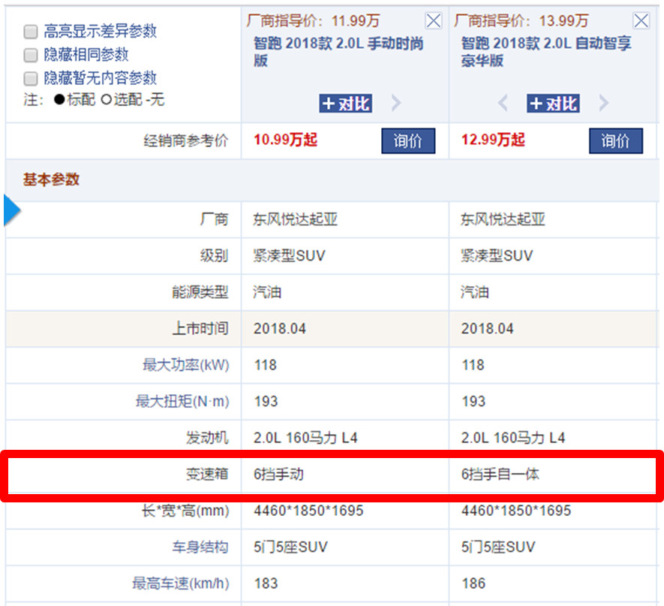Add 手动时尚版 to comparison with +对比
The image size is (664, 606).
(346, 104)
